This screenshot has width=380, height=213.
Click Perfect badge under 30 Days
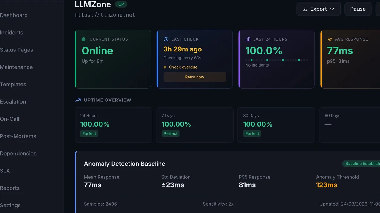[x=252, y=133]
